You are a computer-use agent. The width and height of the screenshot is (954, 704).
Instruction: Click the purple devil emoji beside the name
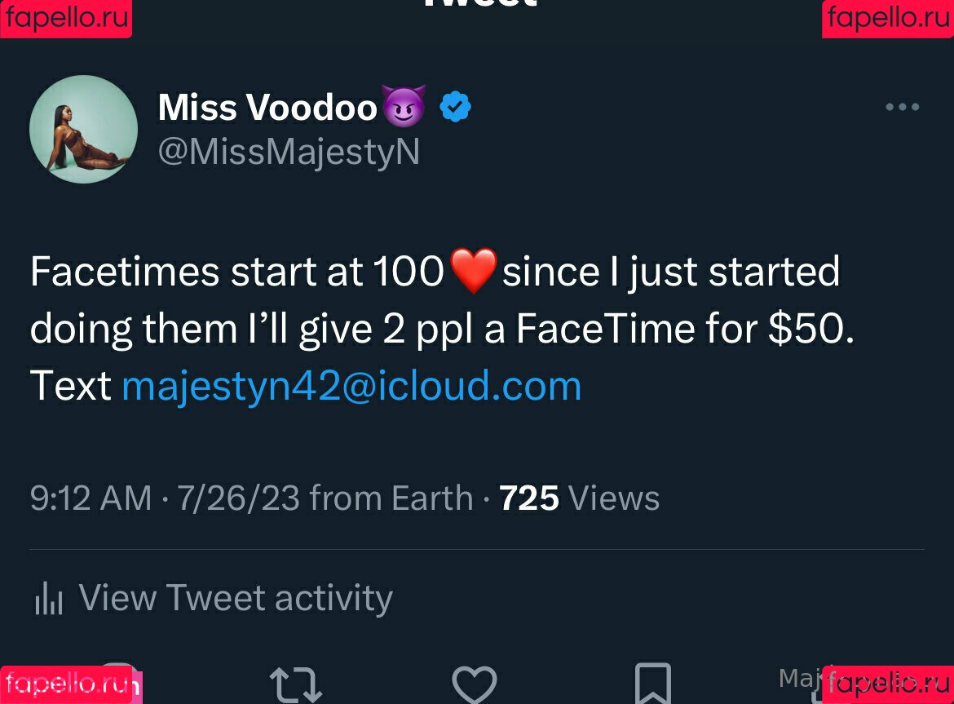(x=404, y=107)
